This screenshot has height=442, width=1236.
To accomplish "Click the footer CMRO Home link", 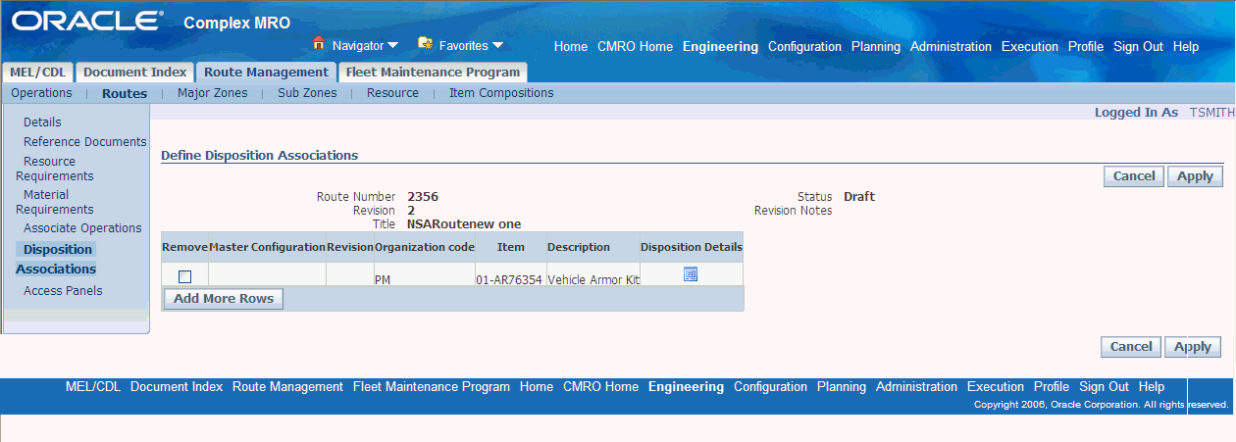I will click(x=600, y=387).
